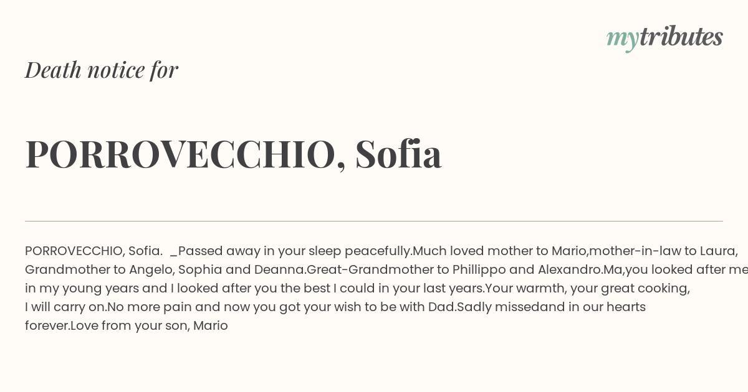
Task: Click the word "forever" on the last line
Action: pyautogui.click(x=46, y=325)
